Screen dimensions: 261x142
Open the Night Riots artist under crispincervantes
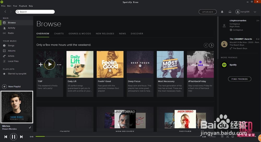point(235,26)
